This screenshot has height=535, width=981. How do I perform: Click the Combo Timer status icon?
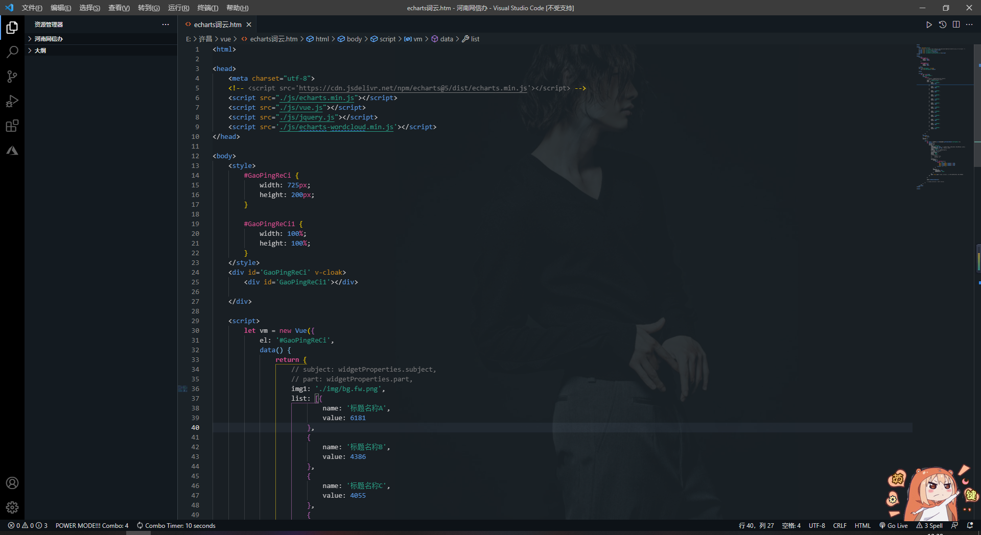[x=139, y=525]
